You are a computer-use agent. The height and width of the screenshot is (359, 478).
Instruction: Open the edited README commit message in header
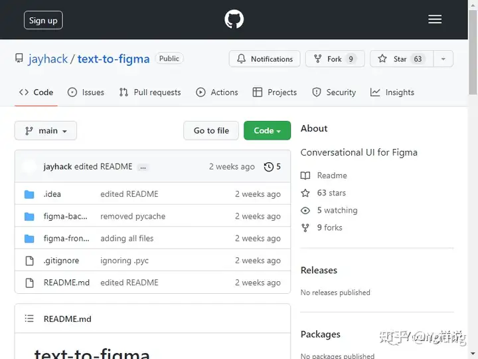click(x=104, y=167)
